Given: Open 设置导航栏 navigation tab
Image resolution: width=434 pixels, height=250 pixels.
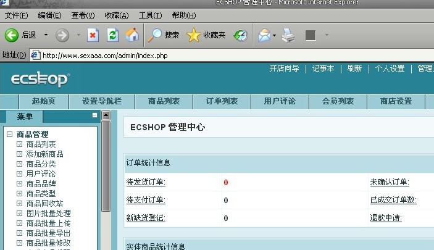Looking at the screenshot, I should (102, 101).
